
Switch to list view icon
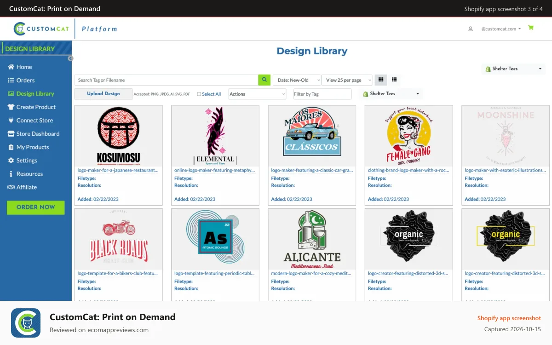pyautogui.click(x=394, y=80)
